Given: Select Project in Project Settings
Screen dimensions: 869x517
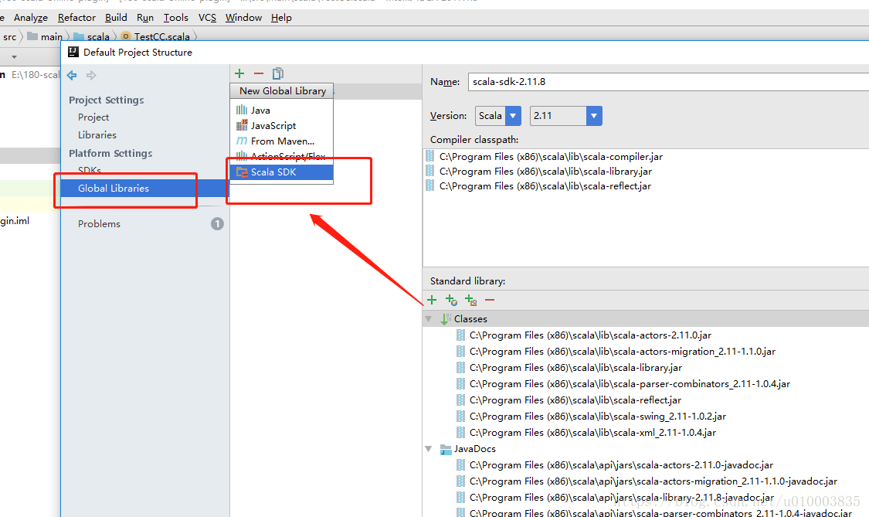Looking at the screenshot, I should [x=93, y=117].
